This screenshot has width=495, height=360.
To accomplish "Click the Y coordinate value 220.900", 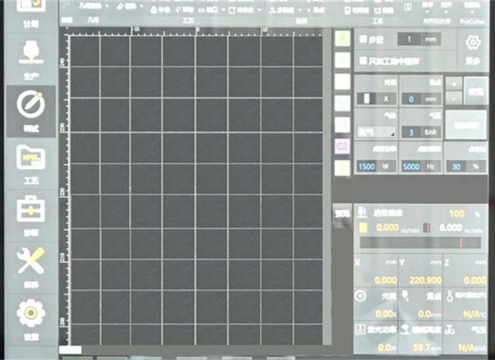I will coord(425,280).
